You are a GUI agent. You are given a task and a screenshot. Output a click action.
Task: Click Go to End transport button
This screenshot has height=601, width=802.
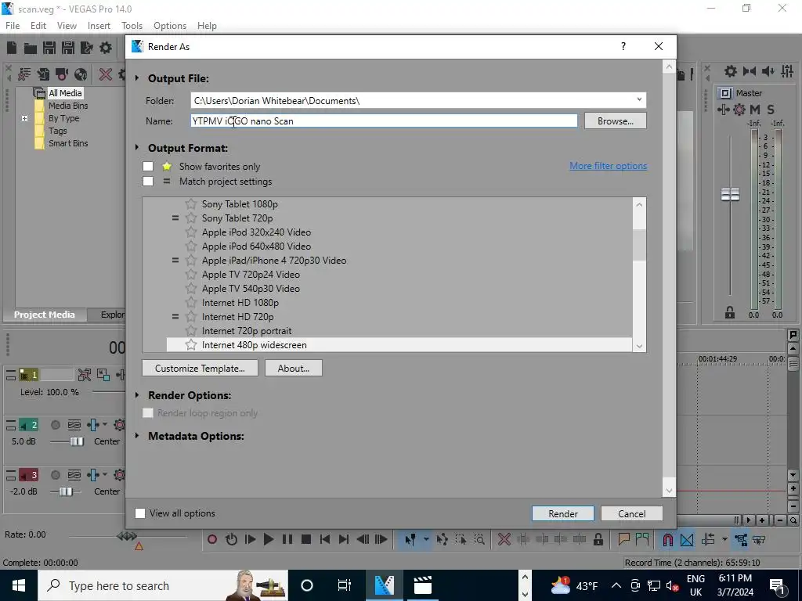[x=344, y=539]
